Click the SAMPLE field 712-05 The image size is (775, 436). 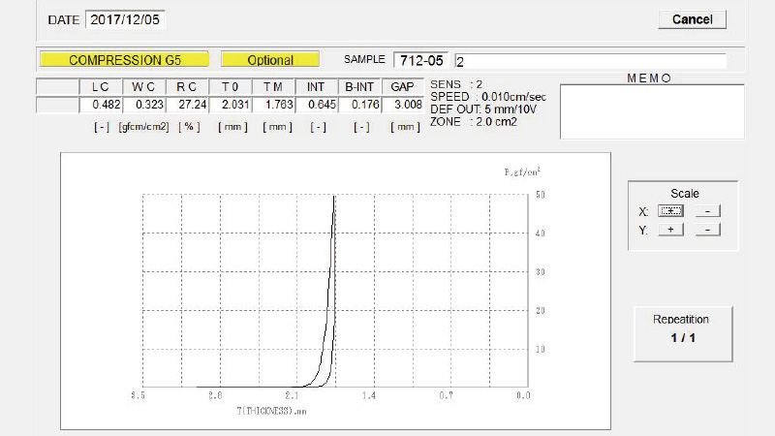coord(420,60)
